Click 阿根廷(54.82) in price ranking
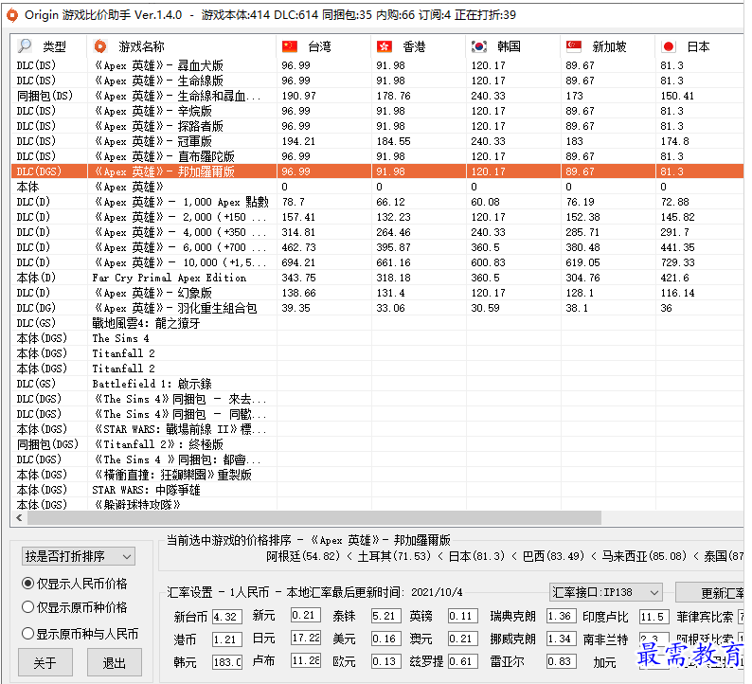Image resolution: width=752 pixels, height=684 pixels. (x=303, y=556)
